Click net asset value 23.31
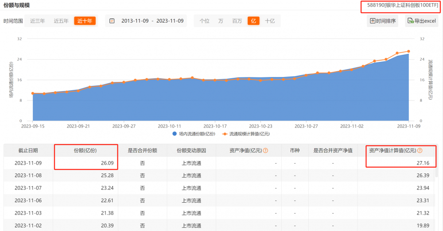This screenshot has height=231, width=443. point(423,200)
